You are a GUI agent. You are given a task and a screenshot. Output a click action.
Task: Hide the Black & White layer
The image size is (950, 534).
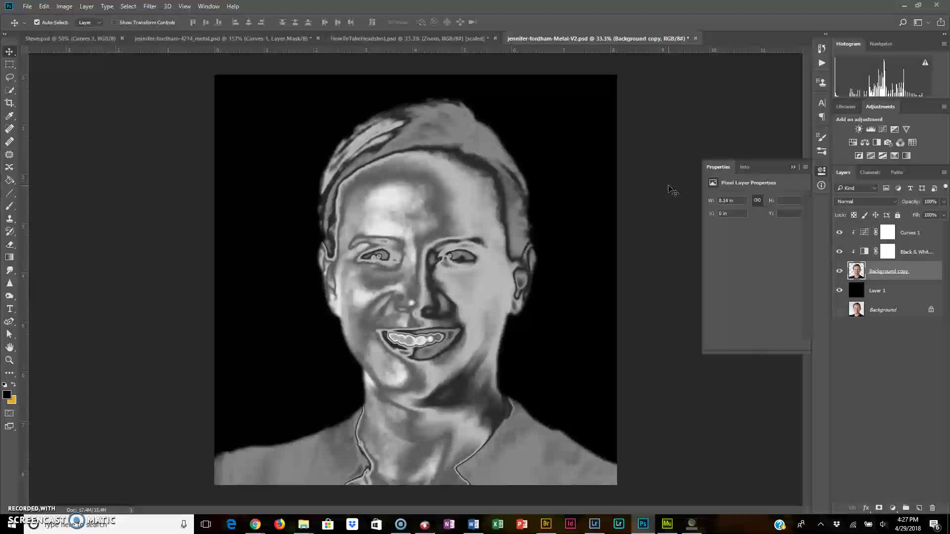(x=839, y=252)
